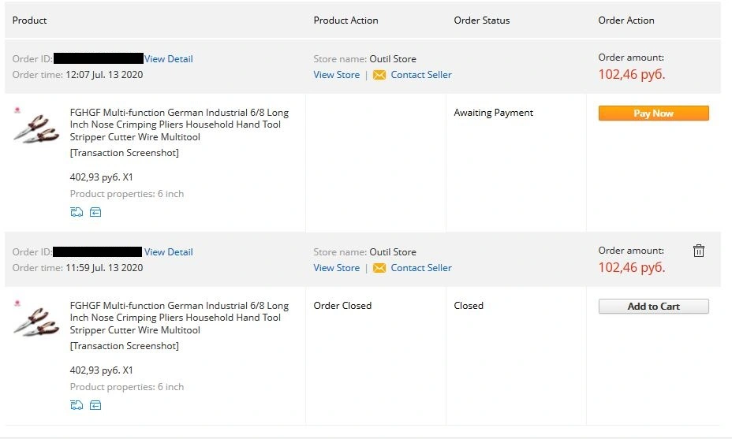Image resolution: width=732 pixels, height=439 pixels.
Task: Click the Awaiting Payment status text
Action: [x=494, y=113]
